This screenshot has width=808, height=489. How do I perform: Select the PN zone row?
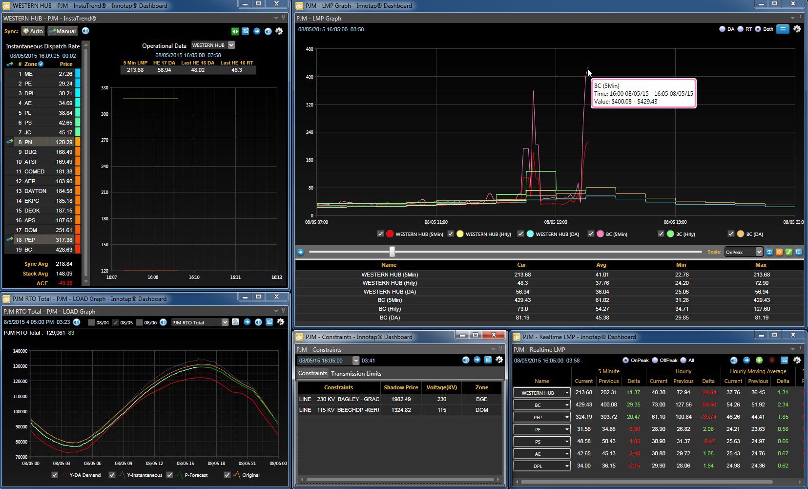pos(43,142)
